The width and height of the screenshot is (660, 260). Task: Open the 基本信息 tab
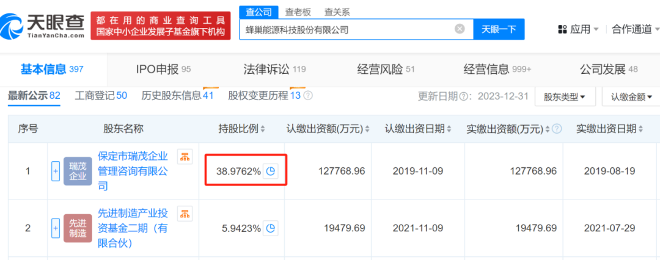pos(52,70)
